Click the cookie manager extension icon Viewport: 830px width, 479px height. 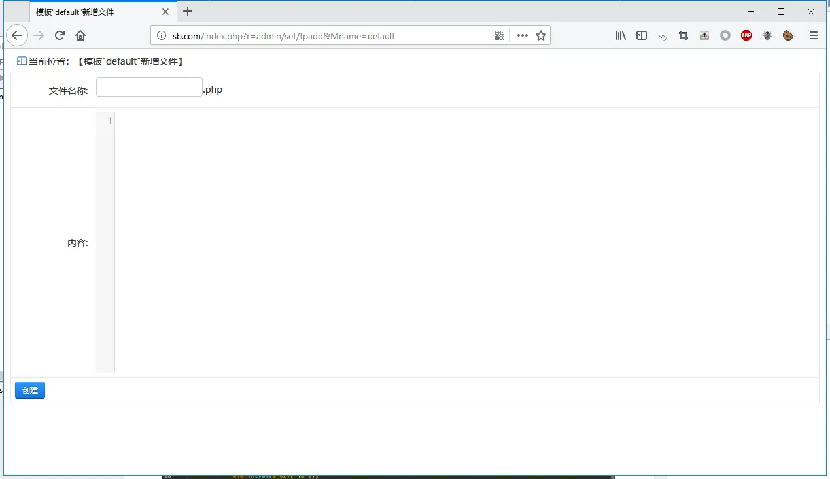pos(788,36)
